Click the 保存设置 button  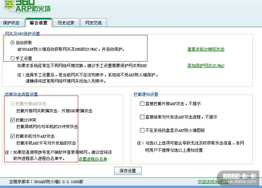point(128,171)
